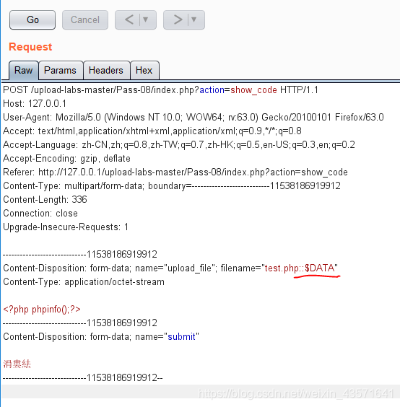Go forward using the next history arrow
Screen dimensions: 400x407
pyautogui.click(x=178, y=20)
